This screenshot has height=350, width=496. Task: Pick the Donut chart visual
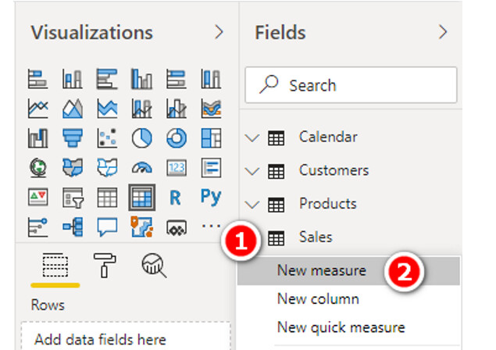[177, 138]
